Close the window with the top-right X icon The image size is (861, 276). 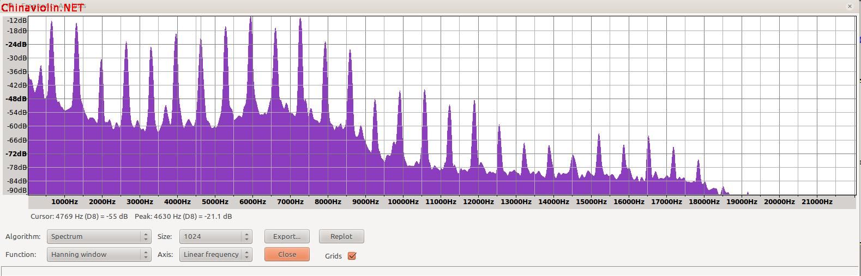(849, 7)
